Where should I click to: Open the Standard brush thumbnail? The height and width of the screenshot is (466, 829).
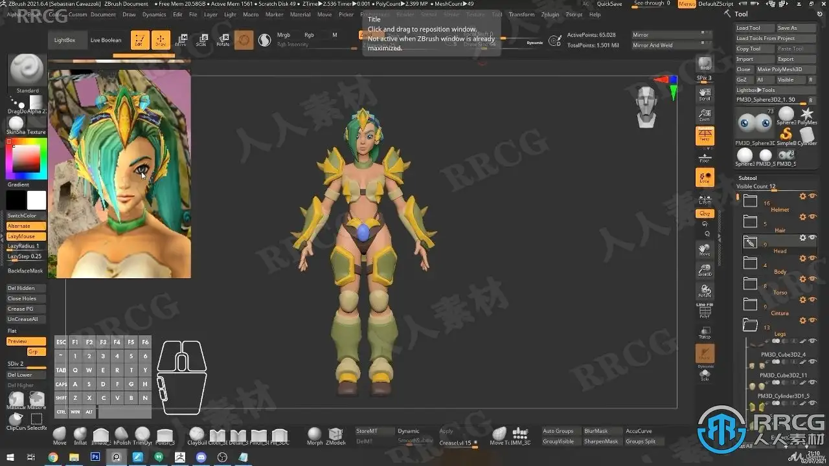[x=27, y=71]
